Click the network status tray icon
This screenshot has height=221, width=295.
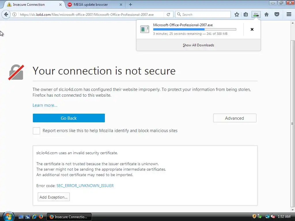coord(267,216)
